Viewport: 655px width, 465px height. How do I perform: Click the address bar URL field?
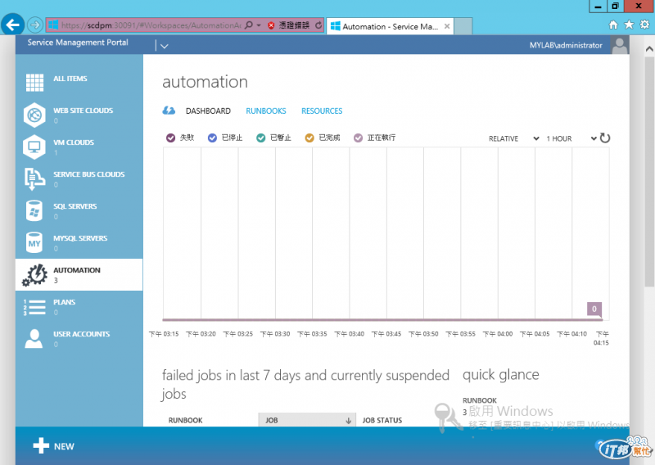(151, 25)
